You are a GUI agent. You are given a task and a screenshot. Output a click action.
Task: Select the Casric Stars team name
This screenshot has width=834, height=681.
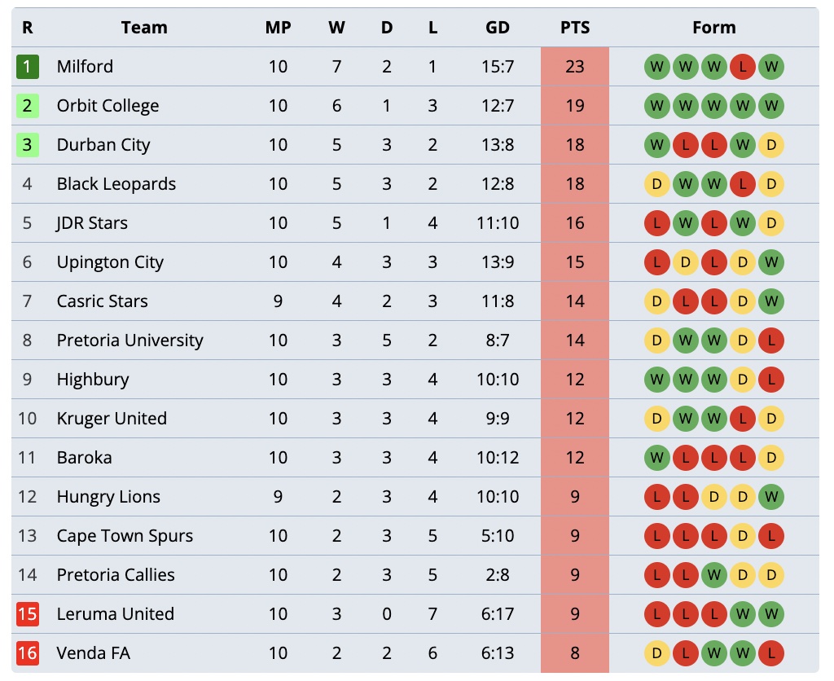pyautogui.click(x=103, y=301)
